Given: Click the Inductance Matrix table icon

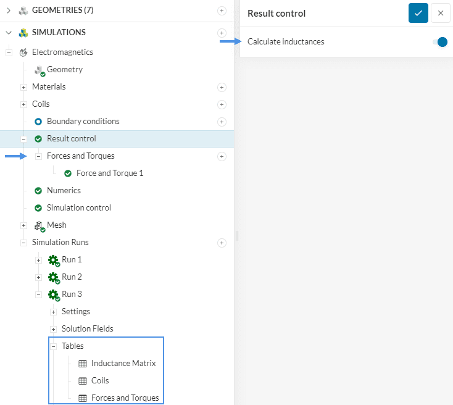Looking at the screenshot, I should tap(83, 364).
